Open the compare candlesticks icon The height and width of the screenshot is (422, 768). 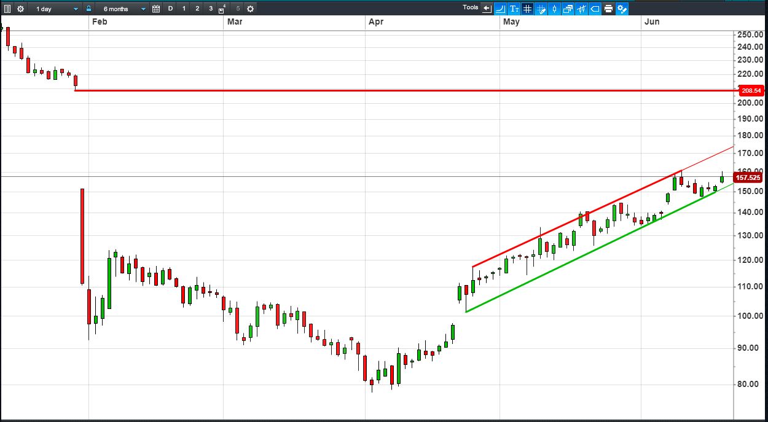click(581, 9)
